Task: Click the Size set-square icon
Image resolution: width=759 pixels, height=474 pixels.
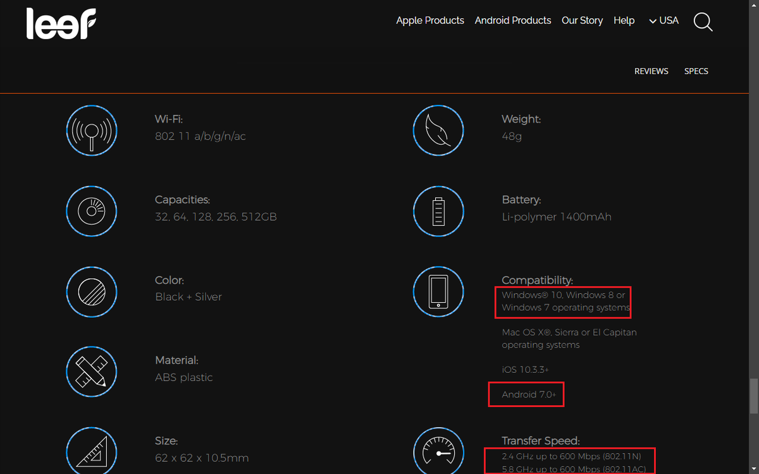Action: [92, 451]
